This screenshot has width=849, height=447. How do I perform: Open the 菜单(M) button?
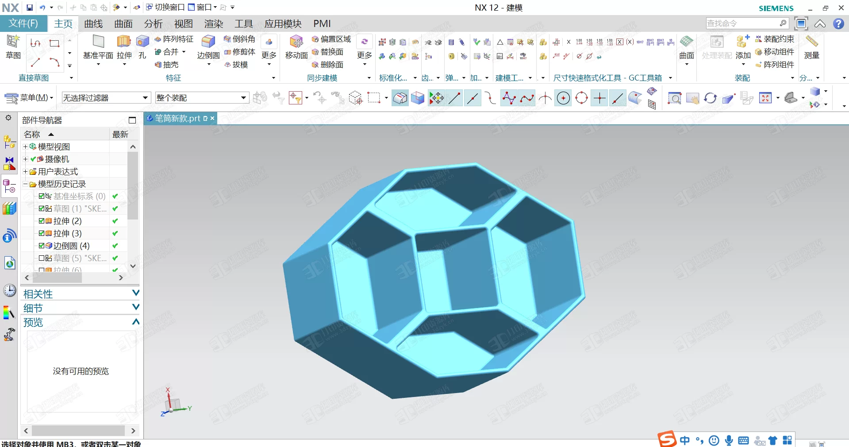[29, 98]
